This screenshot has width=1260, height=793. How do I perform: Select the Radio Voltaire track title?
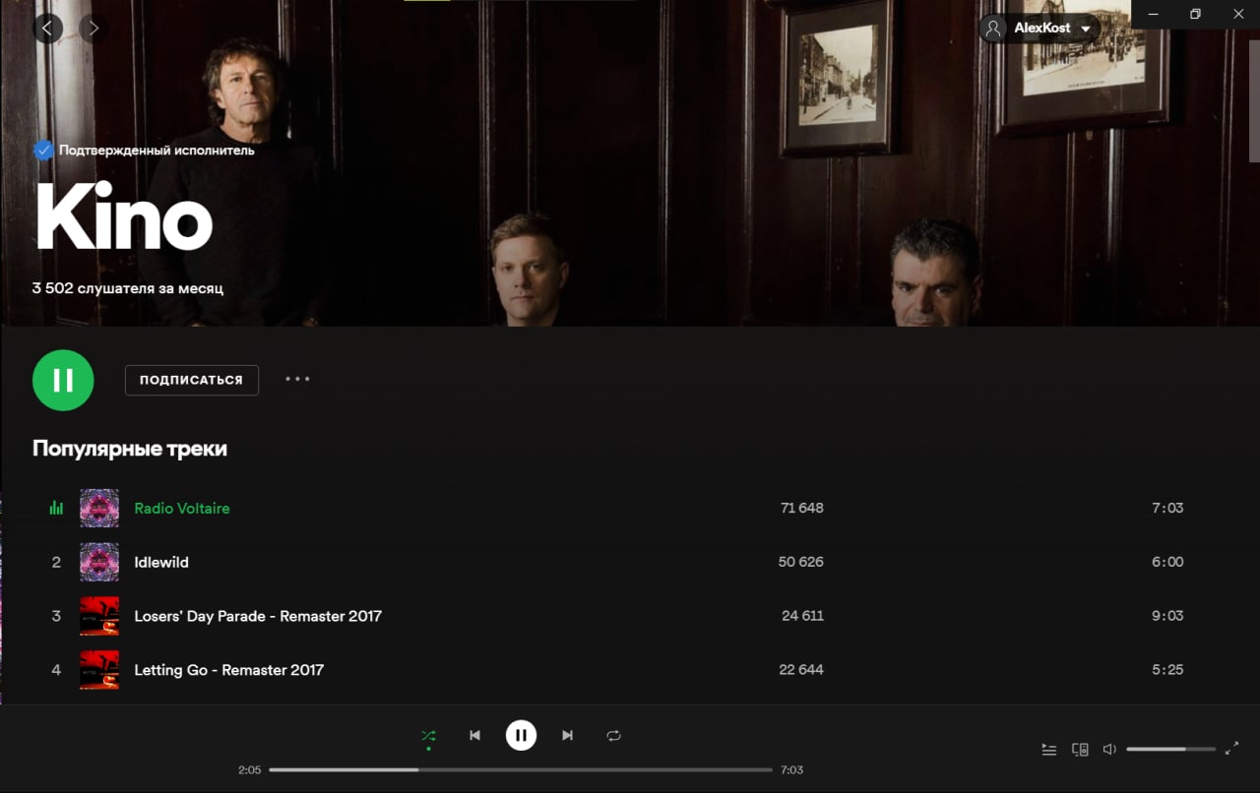pyautogui.click(x=182, y=509)
